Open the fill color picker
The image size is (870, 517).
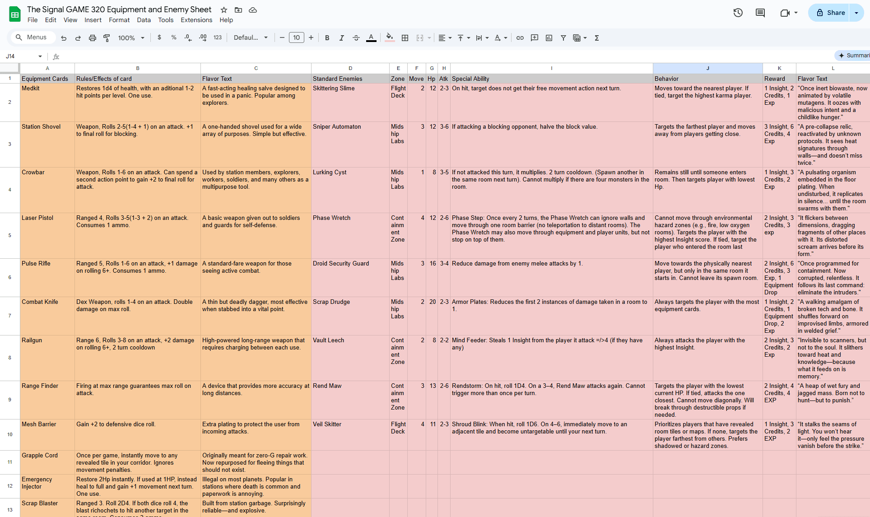pos(390,38)
